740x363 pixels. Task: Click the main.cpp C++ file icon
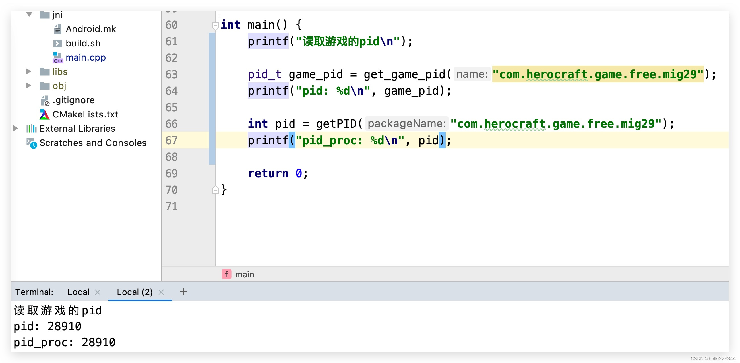click(58, 57)
